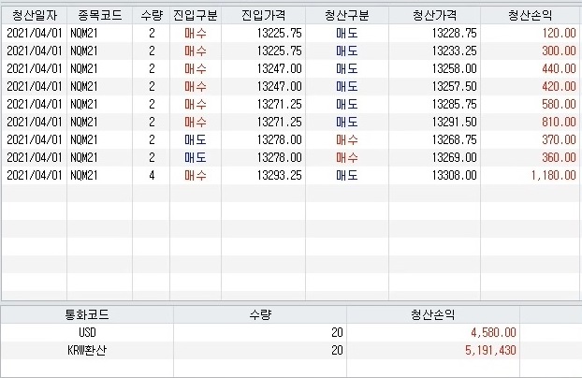
Task: Sort by the 진입가격 column header
Action: pos(264,15)
